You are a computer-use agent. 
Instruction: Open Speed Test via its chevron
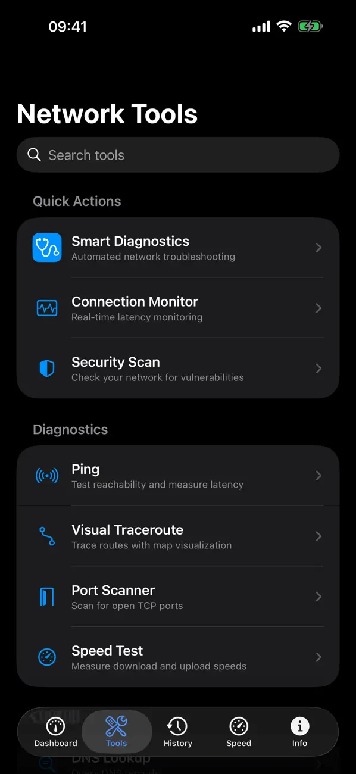coord(318,657)
